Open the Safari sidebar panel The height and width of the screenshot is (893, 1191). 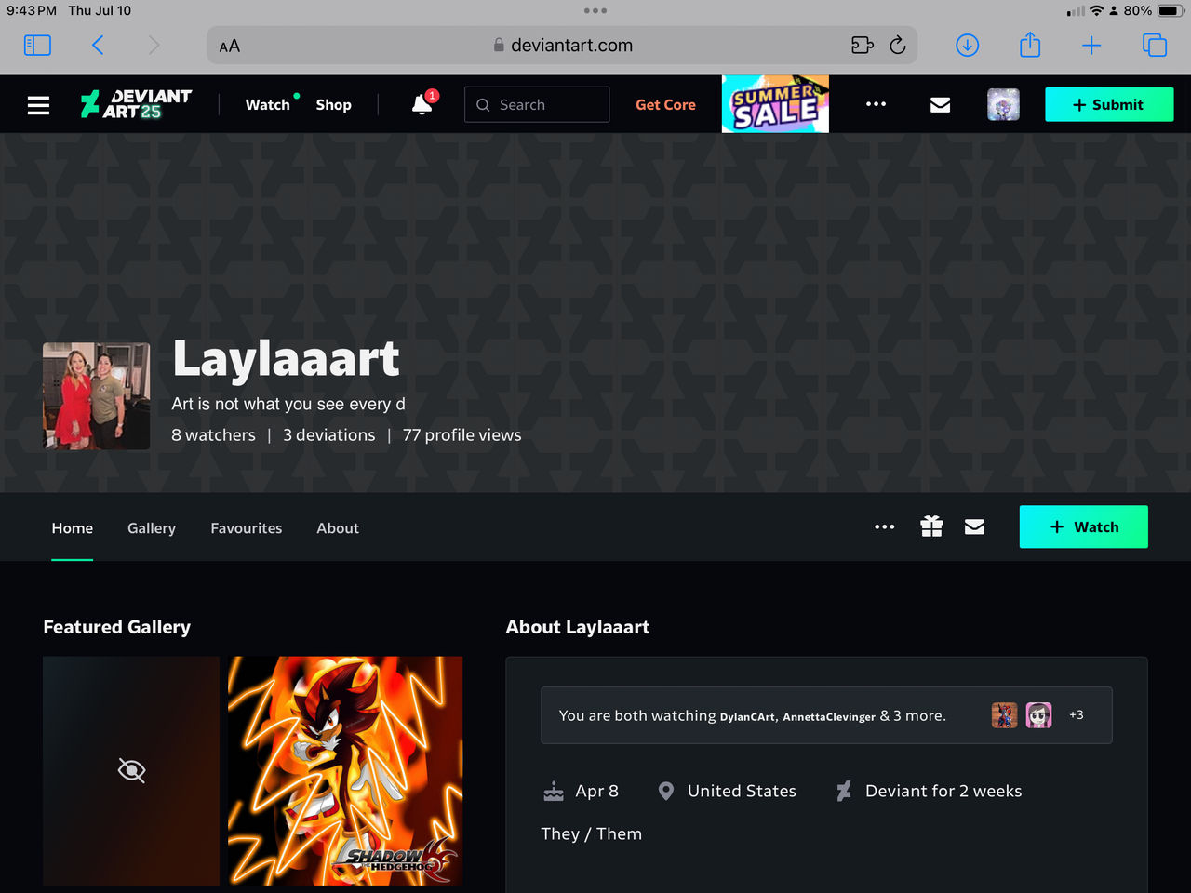[37, 45]
